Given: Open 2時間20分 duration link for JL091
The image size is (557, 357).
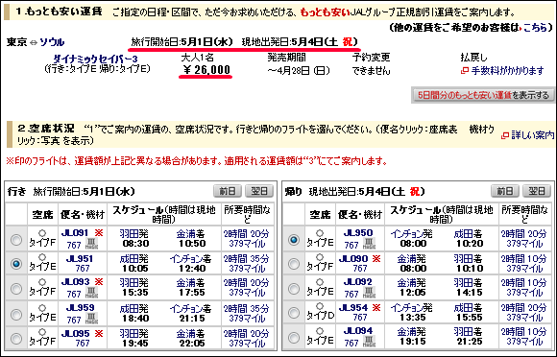Looking at the screenshot, I should 247,234.
